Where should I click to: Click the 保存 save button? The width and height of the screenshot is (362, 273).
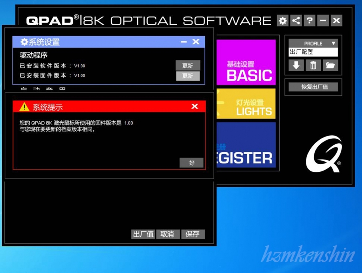193,234
